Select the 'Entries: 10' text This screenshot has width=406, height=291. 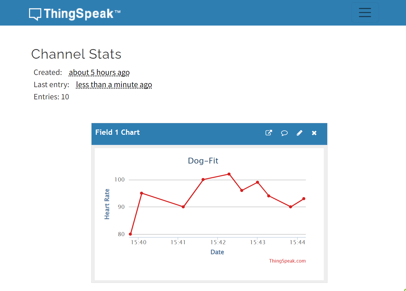[x=51, y=97]
